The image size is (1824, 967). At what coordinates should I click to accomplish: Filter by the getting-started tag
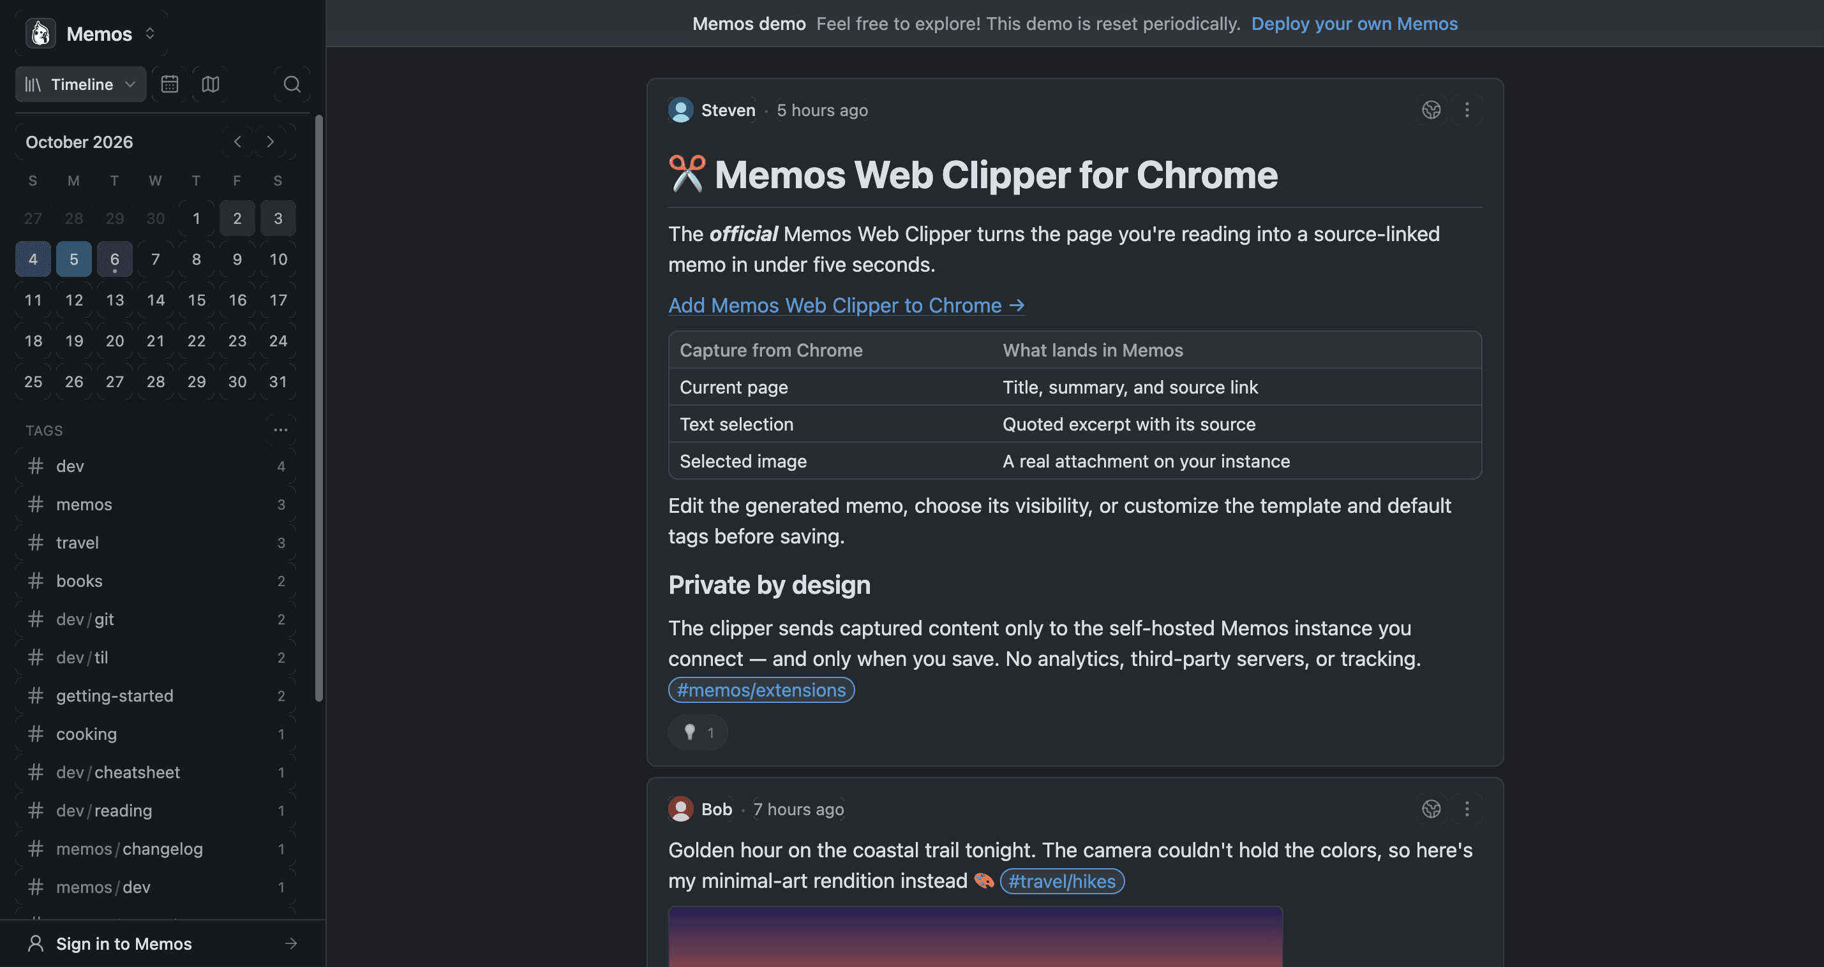[x=156, y=695]
